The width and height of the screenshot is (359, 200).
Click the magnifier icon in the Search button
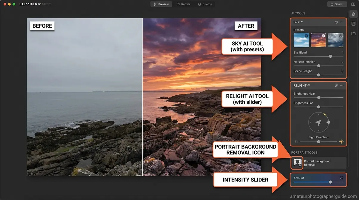(332, 4)
